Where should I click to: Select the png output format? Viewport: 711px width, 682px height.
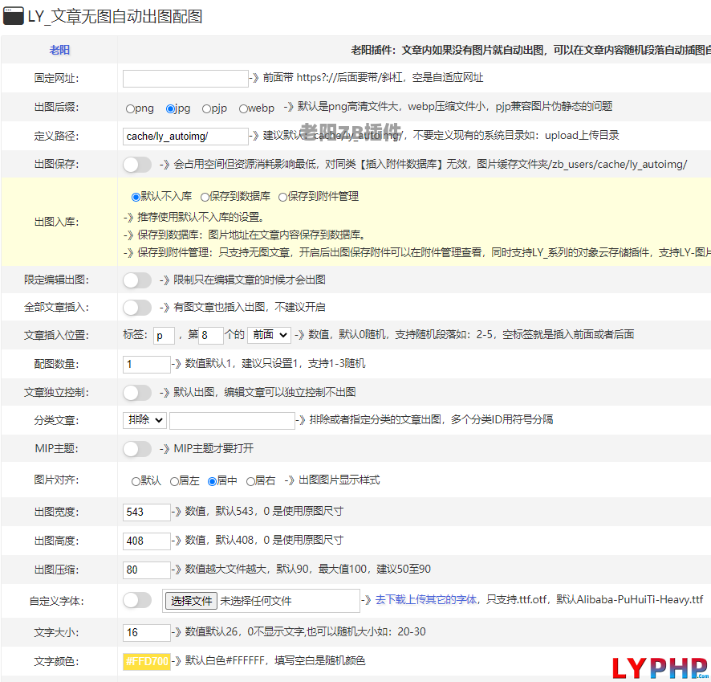click(x=131, y=109)
